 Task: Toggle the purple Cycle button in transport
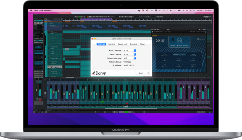click(120, 112)
